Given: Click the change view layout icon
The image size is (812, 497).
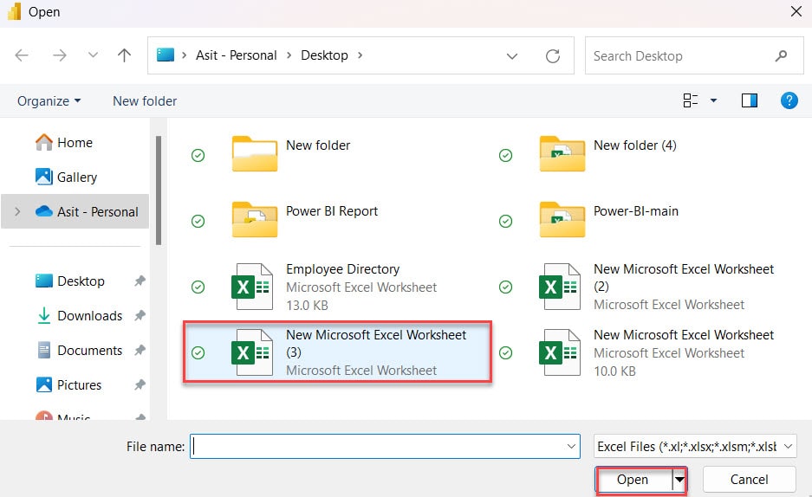Looking at the screenshot, I should click(x=691, y=100).
